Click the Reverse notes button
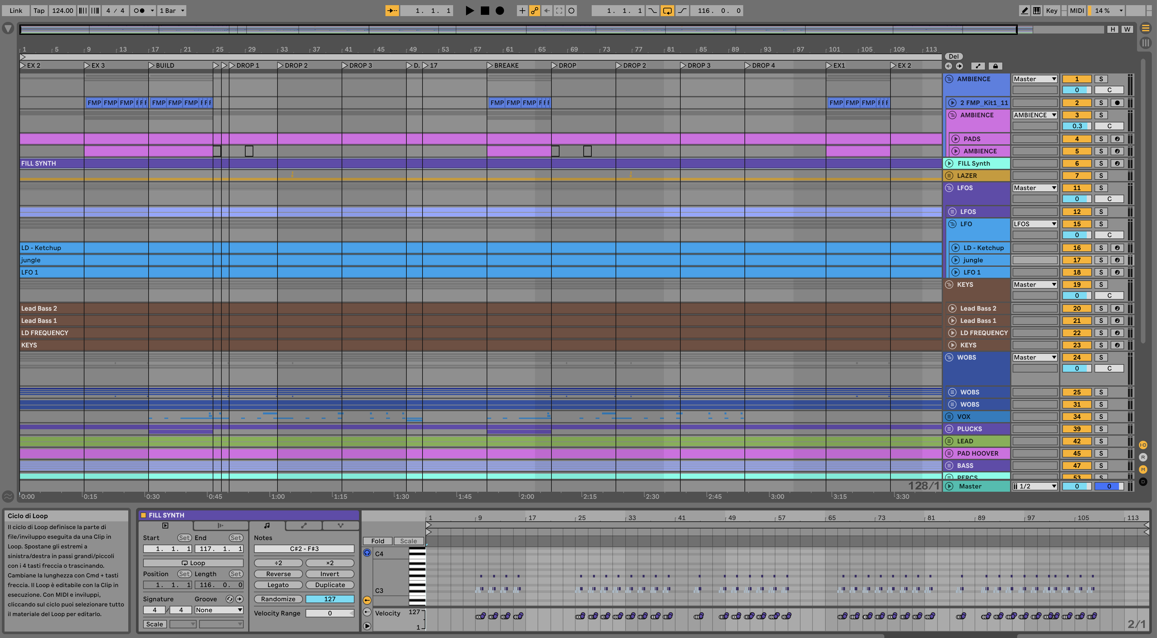 point(278,574)
